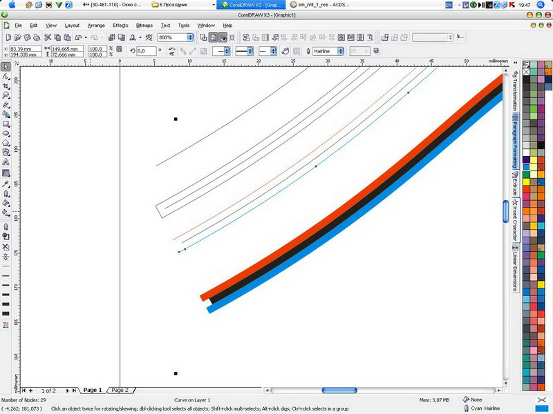This screenshot has width=553, height=414.
Task: Apply the thickest outline width preset
Action: pyautogui.click(x=6, y=314)
